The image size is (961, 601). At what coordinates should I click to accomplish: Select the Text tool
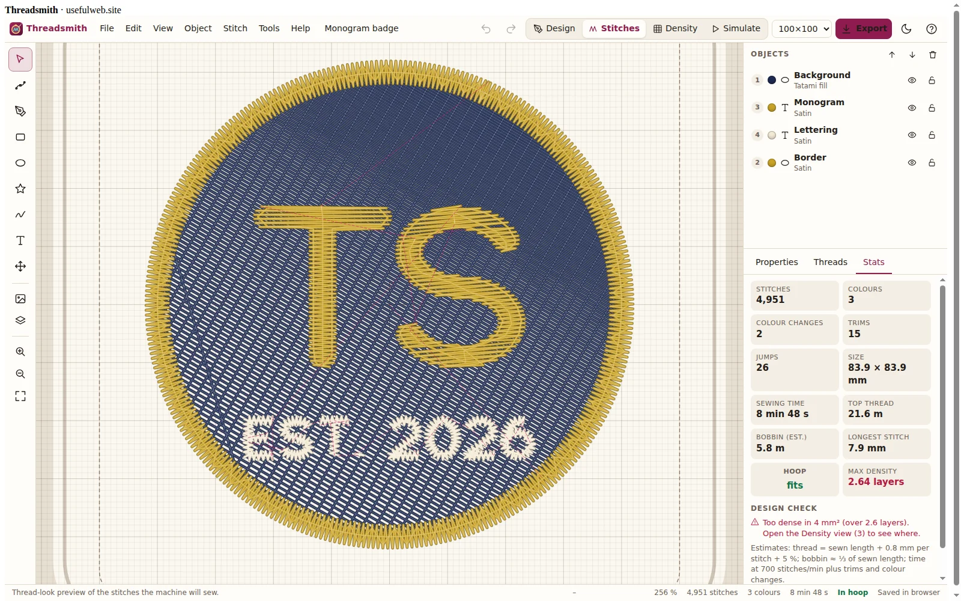(20, 240)
